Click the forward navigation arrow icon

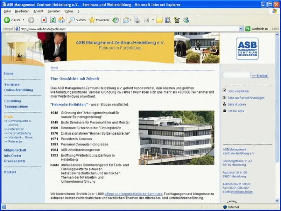point(31,20)
